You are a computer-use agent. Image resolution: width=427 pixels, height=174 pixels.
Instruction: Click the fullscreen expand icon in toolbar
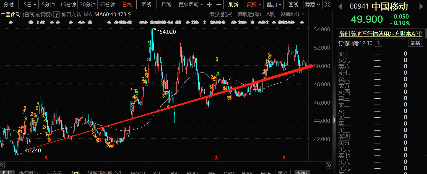tap(327, 5)
